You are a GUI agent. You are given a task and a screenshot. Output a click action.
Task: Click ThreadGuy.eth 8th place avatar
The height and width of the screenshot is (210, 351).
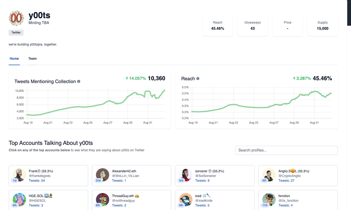pos(102,200)
